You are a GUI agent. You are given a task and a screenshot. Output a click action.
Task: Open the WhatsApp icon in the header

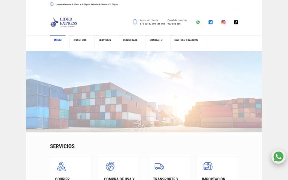tap(198, 22)
